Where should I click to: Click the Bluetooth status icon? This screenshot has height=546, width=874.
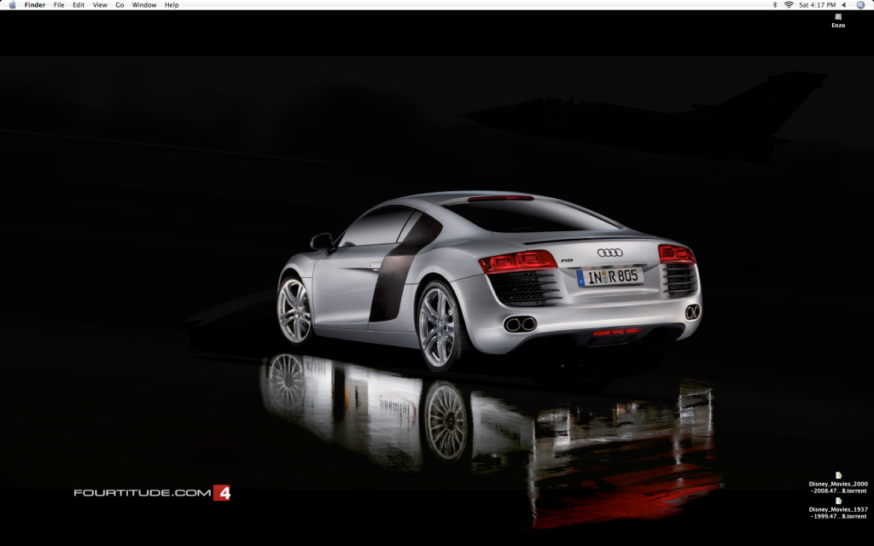click(x=775, y=5)
